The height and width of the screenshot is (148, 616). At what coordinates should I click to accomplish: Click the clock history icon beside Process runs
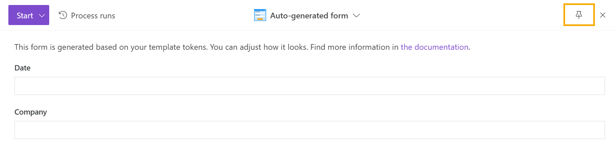[63, 15]
